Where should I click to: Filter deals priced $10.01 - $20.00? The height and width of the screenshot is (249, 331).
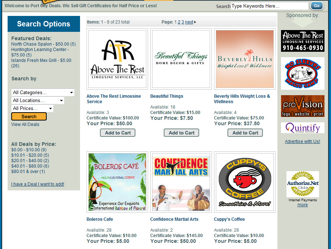tap(30, 155)
